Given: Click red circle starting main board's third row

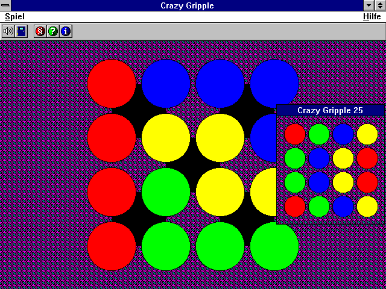Looking at the screenshot, I should tap(112, 192).
